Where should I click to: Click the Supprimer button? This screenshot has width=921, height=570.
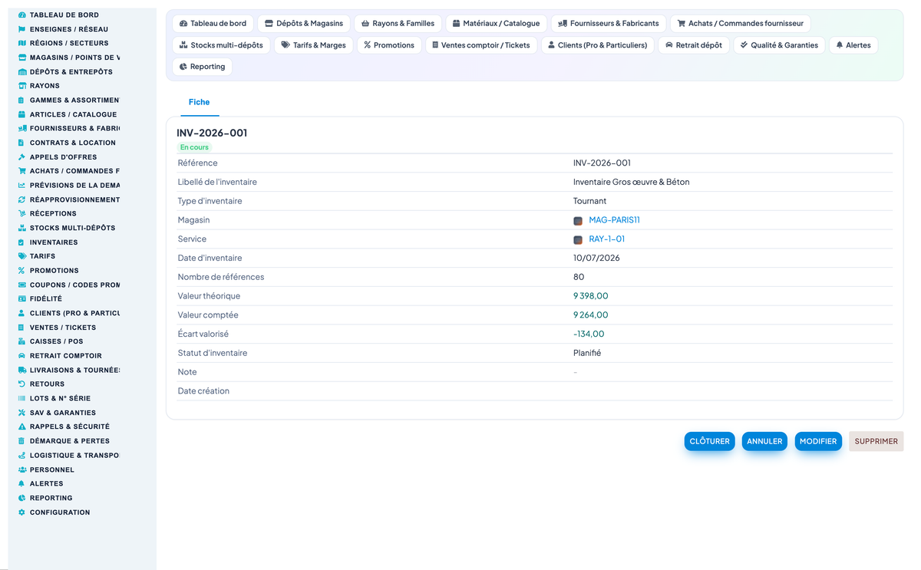(x=876, y=441)
